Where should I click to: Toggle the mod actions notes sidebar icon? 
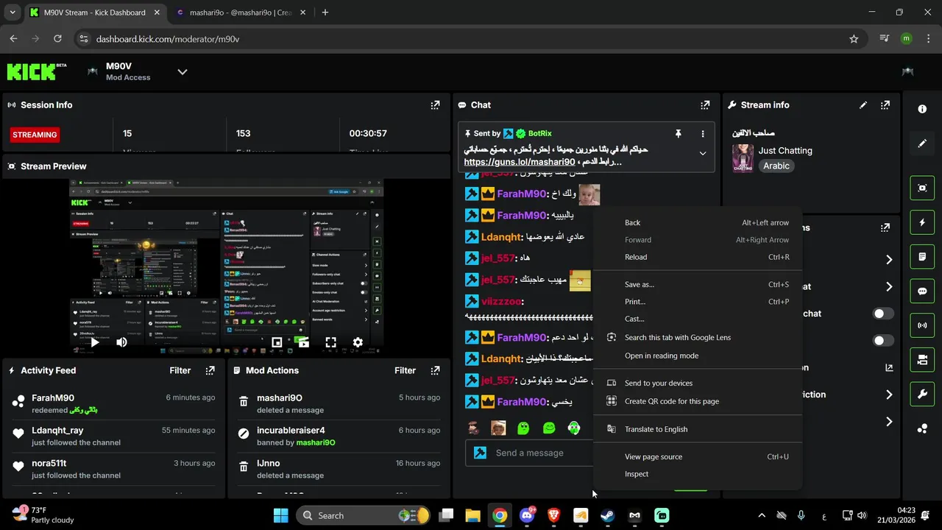coord(922,257)
